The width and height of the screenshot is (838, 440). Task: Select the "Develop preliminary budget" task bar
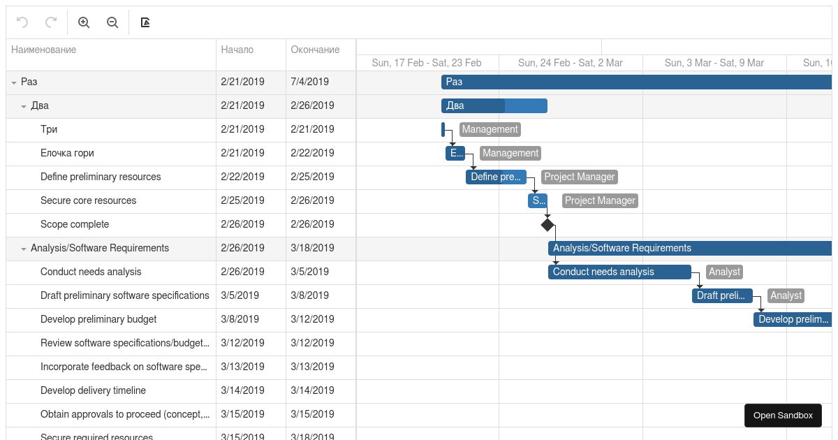(793, 319)
